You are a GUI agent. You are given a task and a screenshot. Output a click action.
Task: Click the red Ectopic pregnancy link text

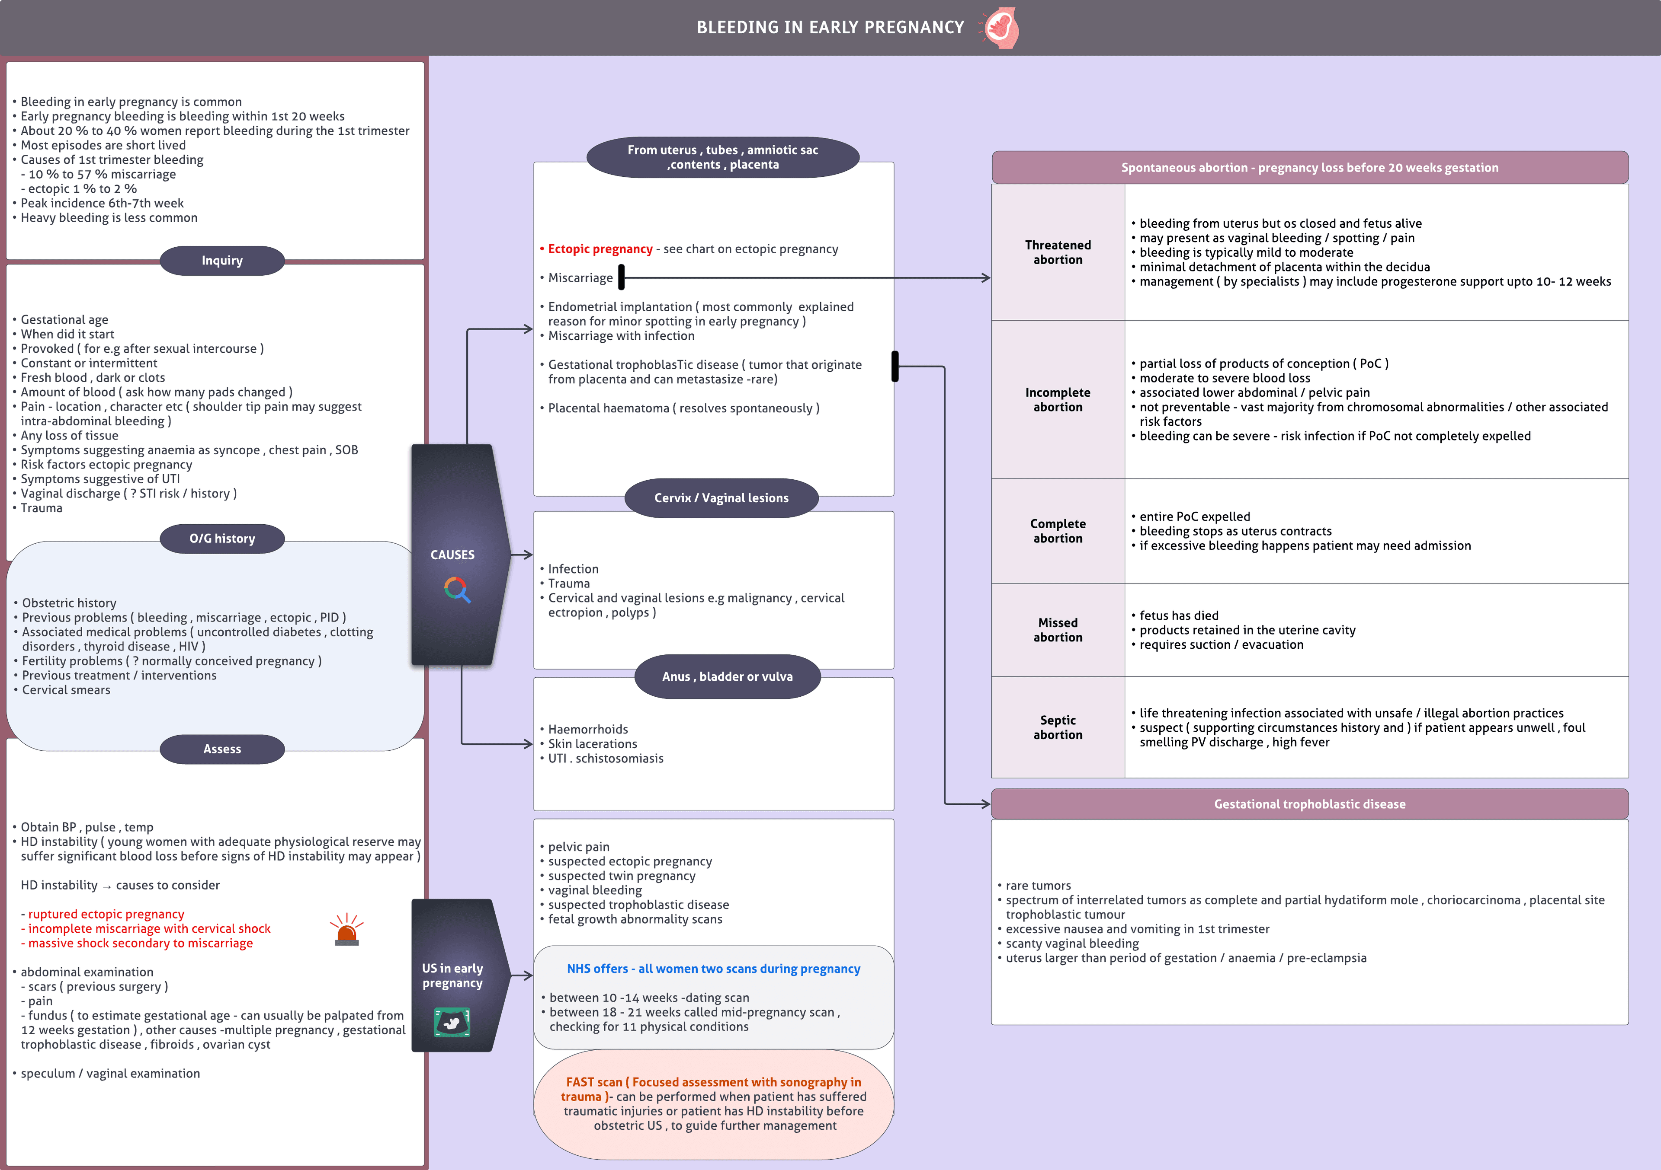(x=600, y=249)
